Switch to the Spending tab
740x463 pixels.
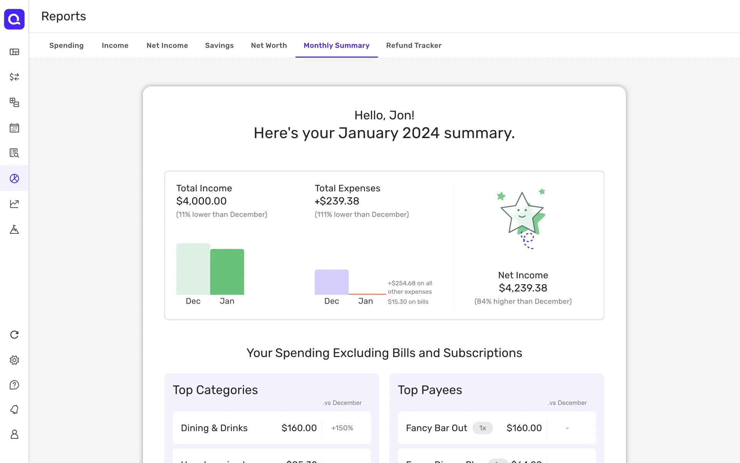pos(66,46)
